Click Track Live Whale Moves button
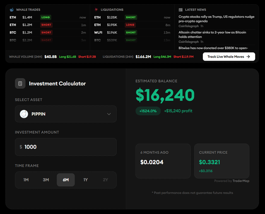This screenshot has height=214, width=265. pyautogui.click(x=229, y=56)
